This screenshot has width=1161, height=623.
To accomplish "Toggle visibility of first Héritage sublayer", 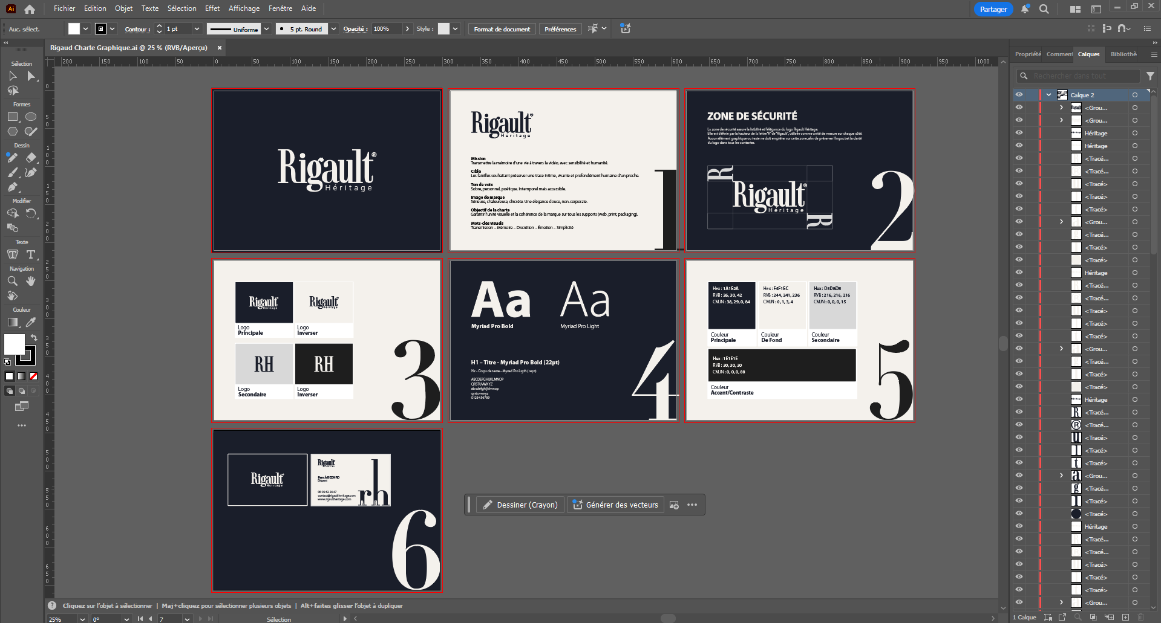I will (x=1019, y=133).
